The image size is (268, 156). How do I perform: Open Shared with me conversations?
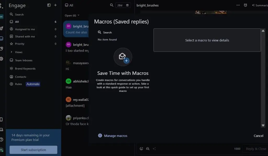pos(33,37)
